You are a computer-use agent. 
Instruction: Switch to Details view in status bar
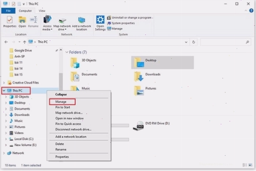[x=244, y=165]
